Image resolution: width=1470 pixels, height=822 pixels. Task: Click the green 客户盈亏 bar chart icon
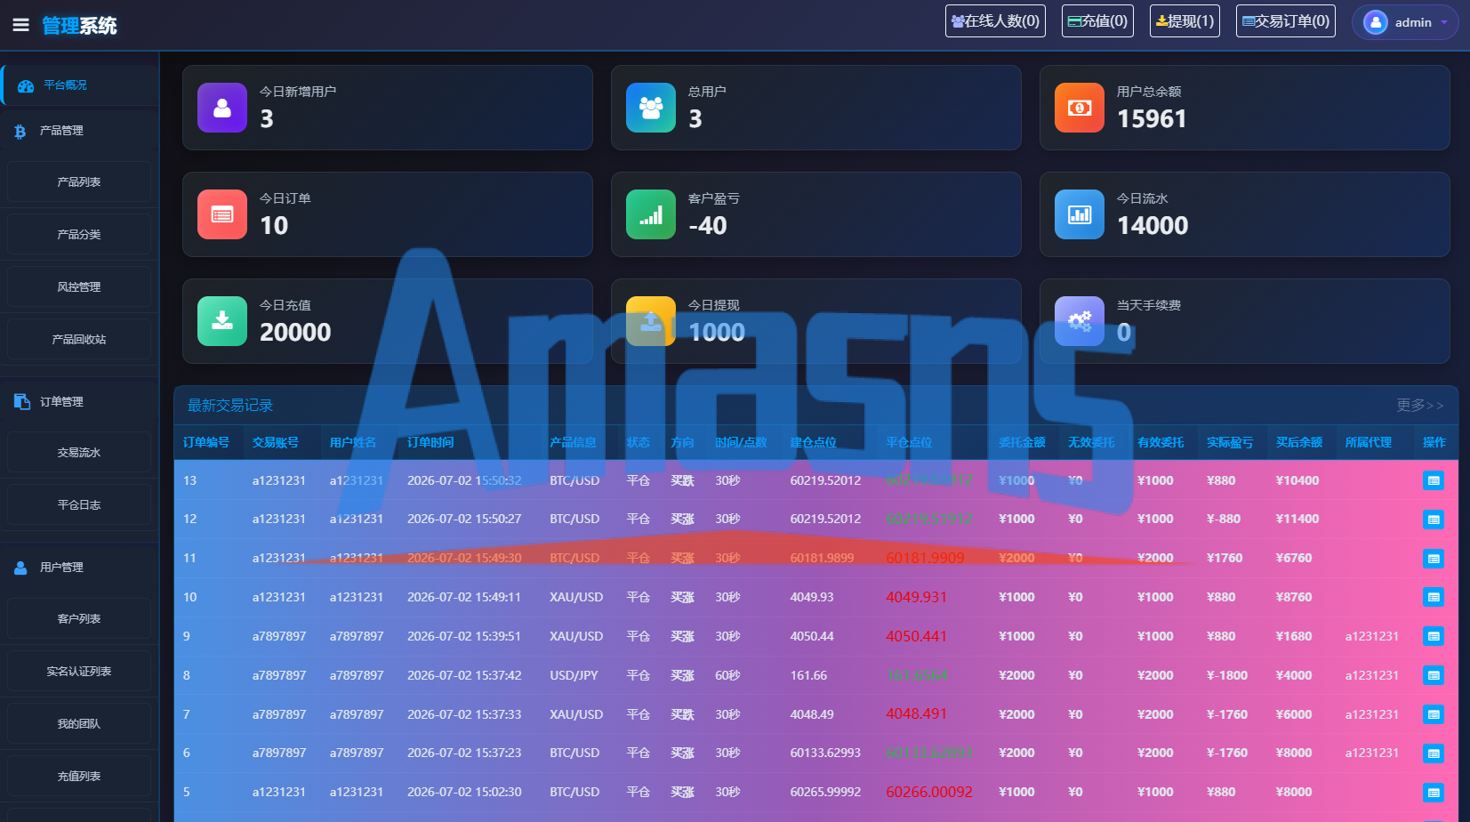point(651,214)
